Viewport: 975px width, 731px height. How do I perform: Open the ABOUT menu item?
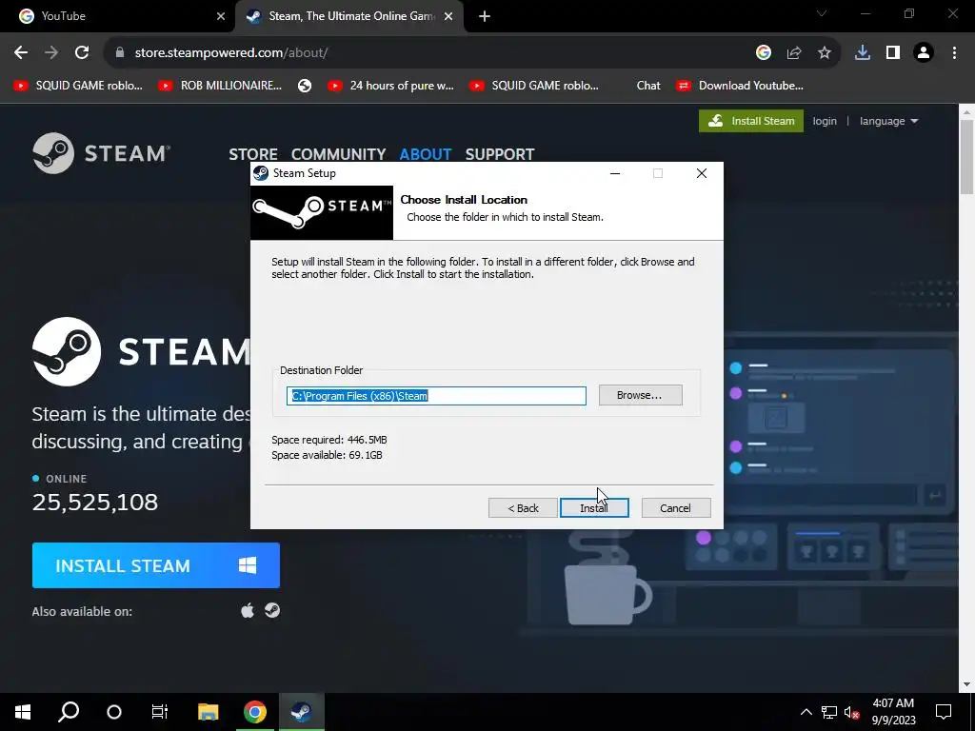(x=426, y=154)
